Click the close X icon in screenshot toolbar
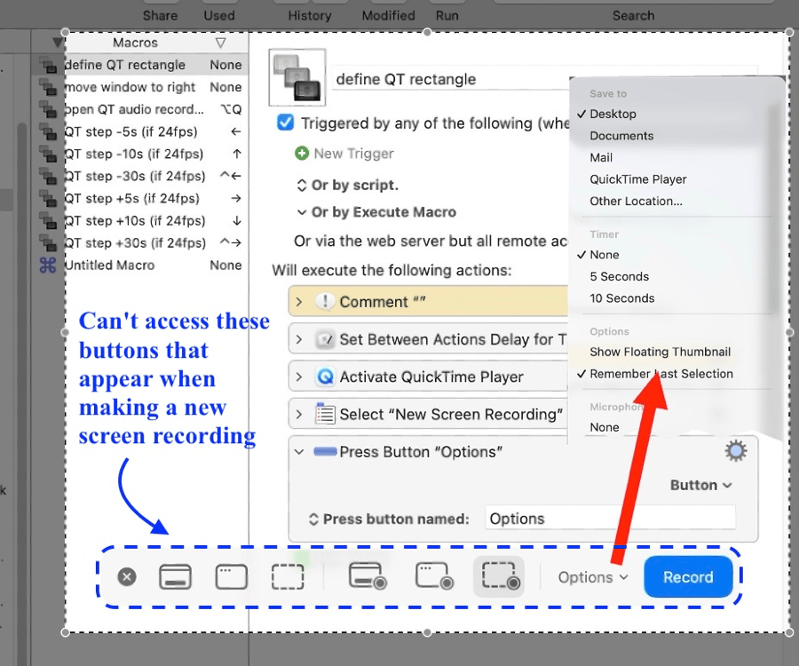The height and width of the screenshot is (666, 799). tap(127, 577)
